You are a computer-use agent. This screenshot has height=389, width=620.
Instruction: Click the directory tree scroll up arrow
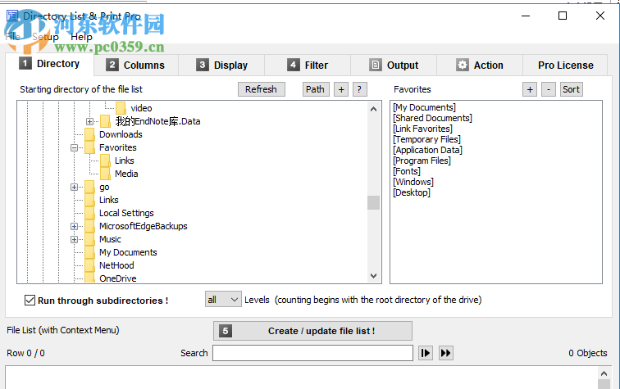(x=373, y=109)
